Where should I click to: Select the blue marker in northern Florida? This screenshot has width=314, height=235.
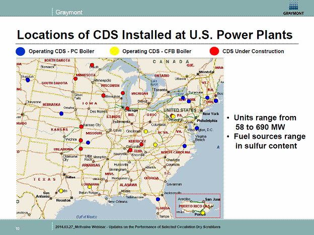click(x=158, y=199)
